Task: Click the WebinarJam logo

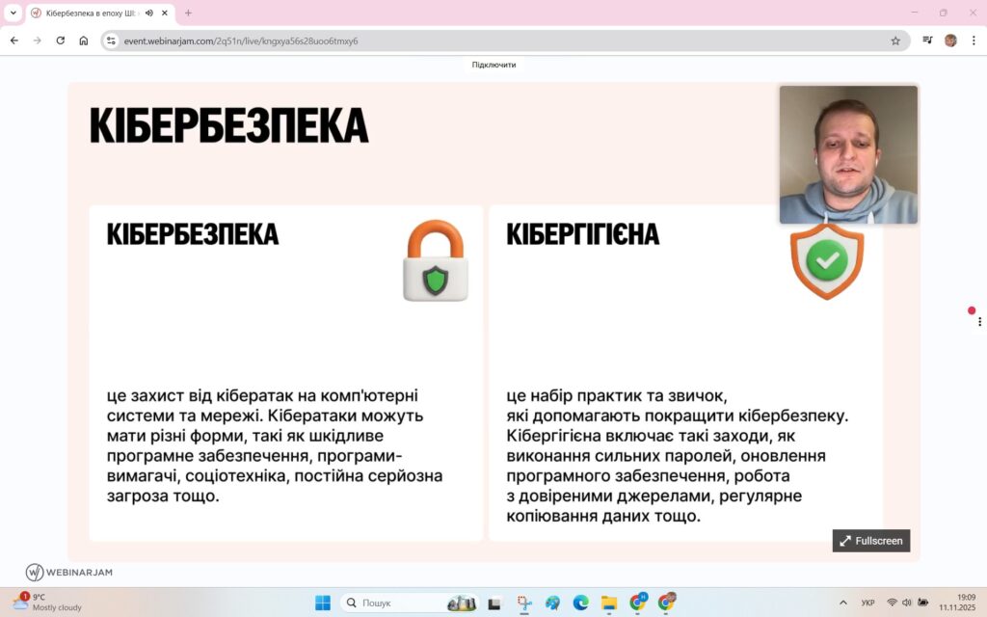Action: [69, 573]
